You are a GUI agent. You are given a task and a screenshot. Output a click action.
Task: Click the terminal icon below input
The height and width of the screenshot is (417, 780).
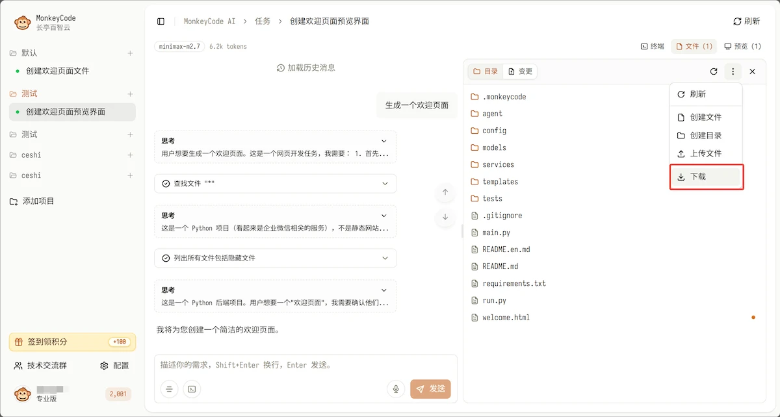tap(192, 389)
